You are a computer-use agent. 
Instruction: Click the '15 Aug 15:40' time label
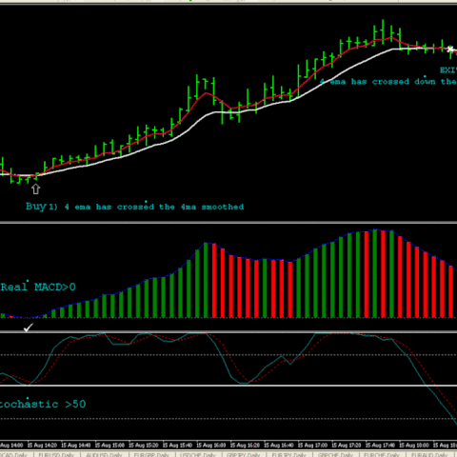pyautogui.click(x=178, y=446)
